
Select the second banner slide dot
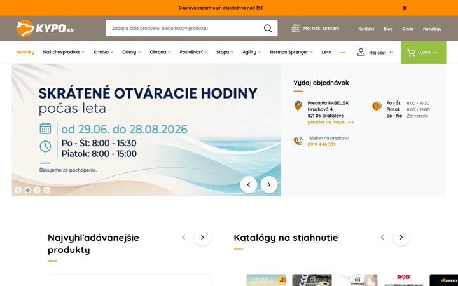tap(28, 190)
